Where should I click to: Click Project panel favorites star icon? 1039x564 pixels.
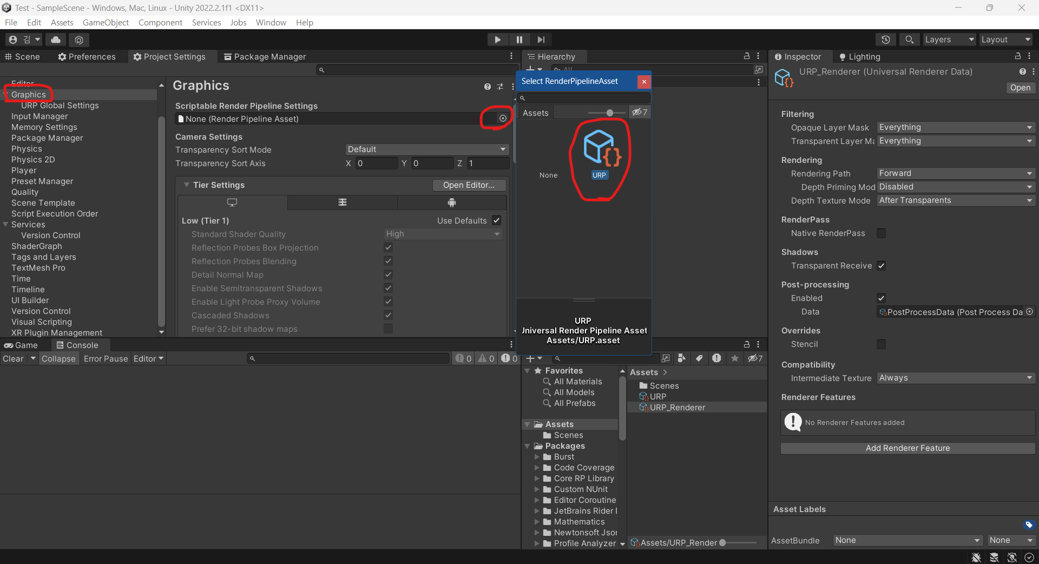click(734, 358)
